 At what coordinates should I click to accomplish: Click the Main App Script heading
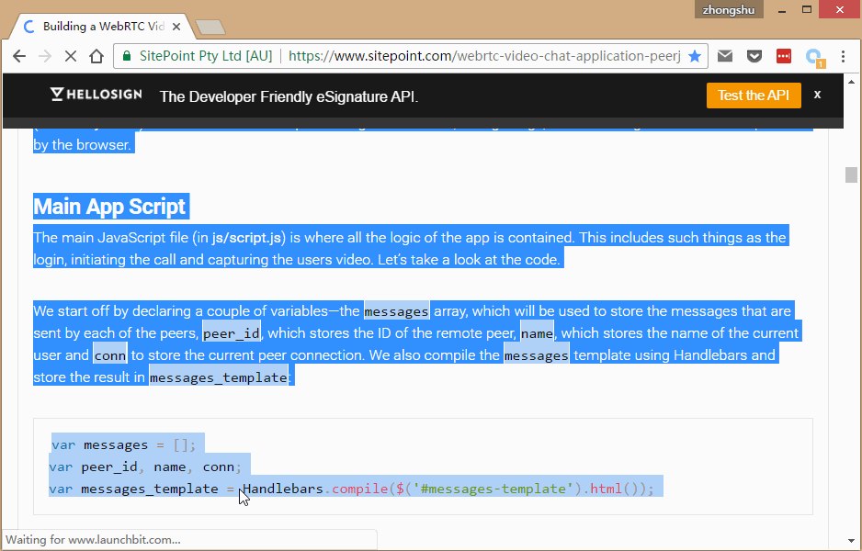pyautogui.click(x=110, y=207)
